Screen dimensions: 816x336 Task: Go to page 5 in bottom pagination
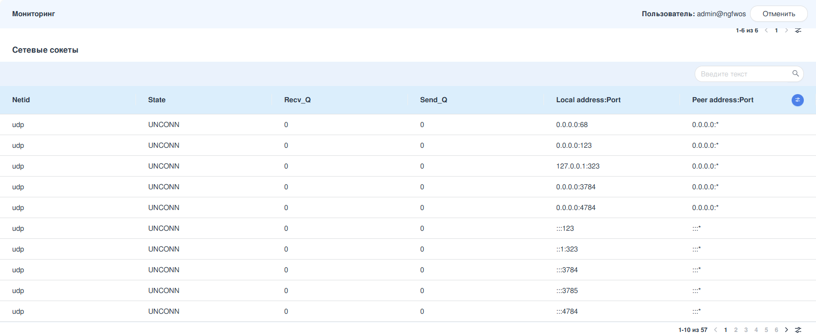[766, 330]
